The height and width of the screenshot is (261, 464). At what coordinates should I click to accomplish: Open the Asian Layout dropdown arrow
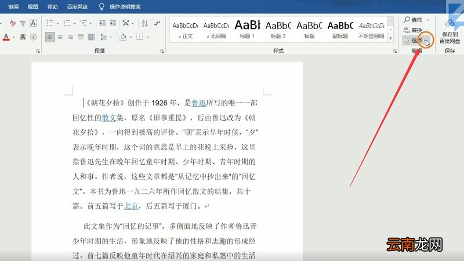[133, 23]
